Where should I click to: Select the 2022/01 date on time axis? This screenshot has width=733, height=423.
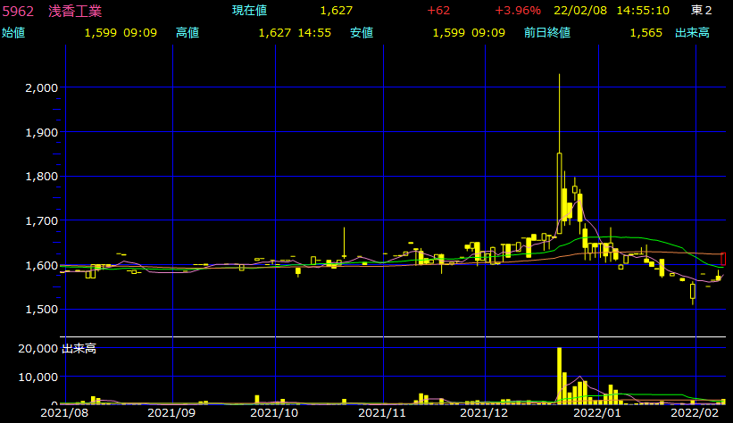point(597,414)
